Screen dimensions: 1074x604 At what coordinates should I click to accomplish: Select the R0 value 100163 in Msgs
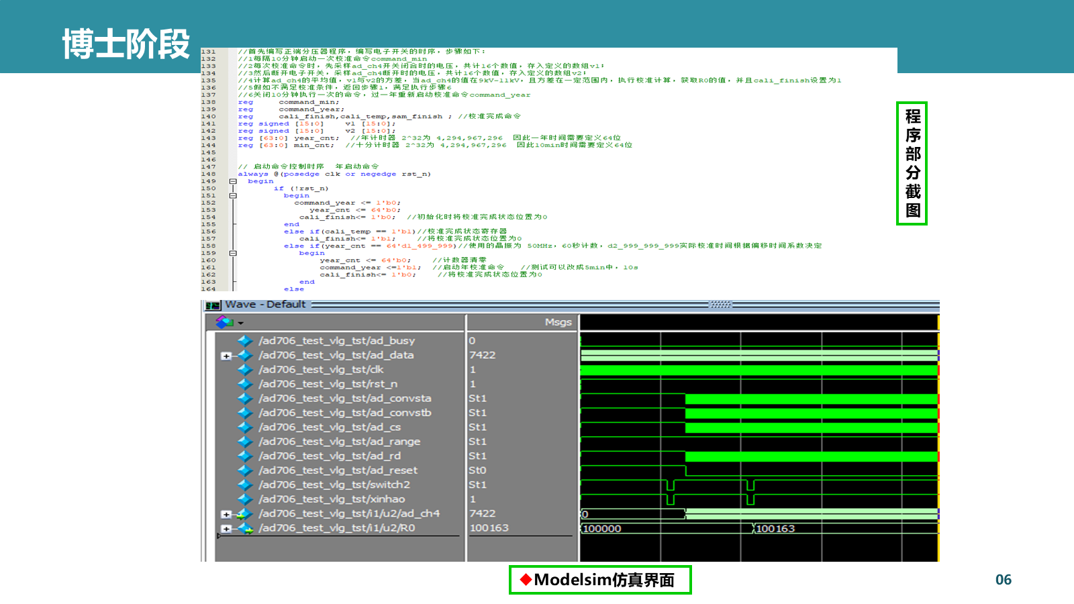489,528
